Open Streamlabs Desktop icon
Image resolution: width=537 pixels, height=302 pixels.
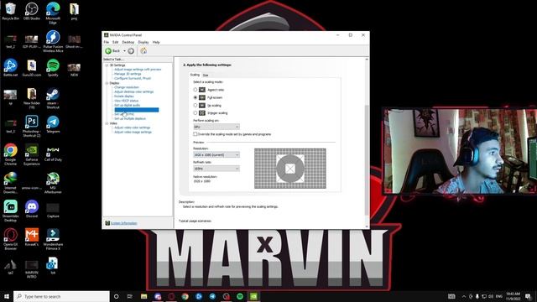(10, 211)
